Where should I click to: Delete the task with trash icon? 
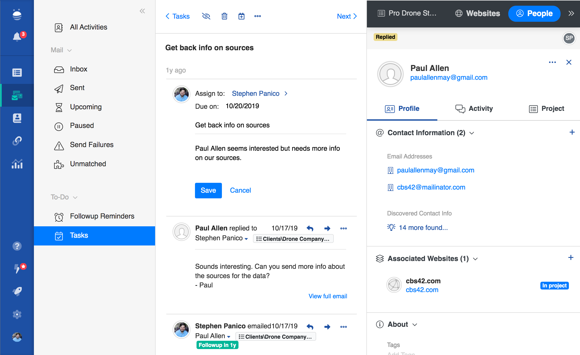pyautogui.click(x=224, y=16)
